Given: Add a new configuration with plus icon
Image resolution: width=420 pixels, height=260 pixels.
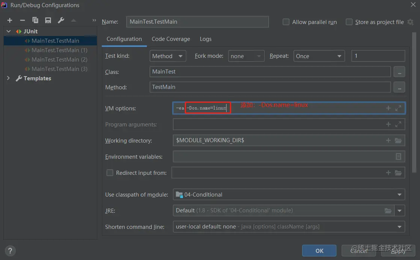Looking at the screenshot, I should [10, 20].
